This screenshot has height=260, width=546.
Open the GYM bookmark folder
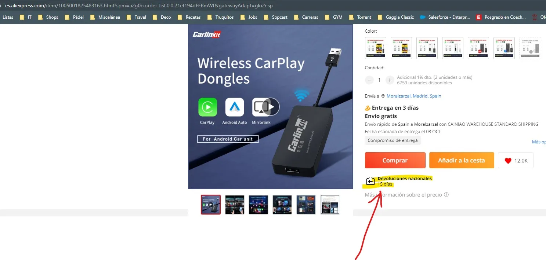click(333, 17)
